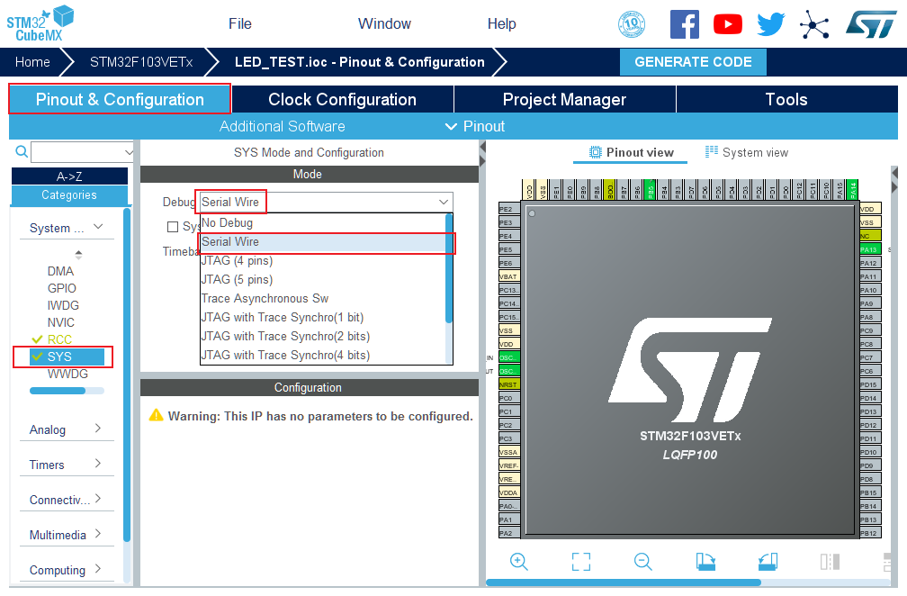
Task: Expand the Multimedia category
Action: (x=98, y=534)
